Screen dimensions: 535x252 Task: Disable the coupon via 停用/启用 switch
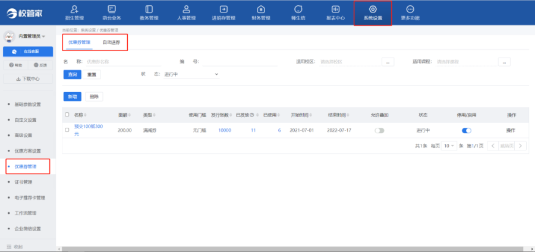pos(466,130)
